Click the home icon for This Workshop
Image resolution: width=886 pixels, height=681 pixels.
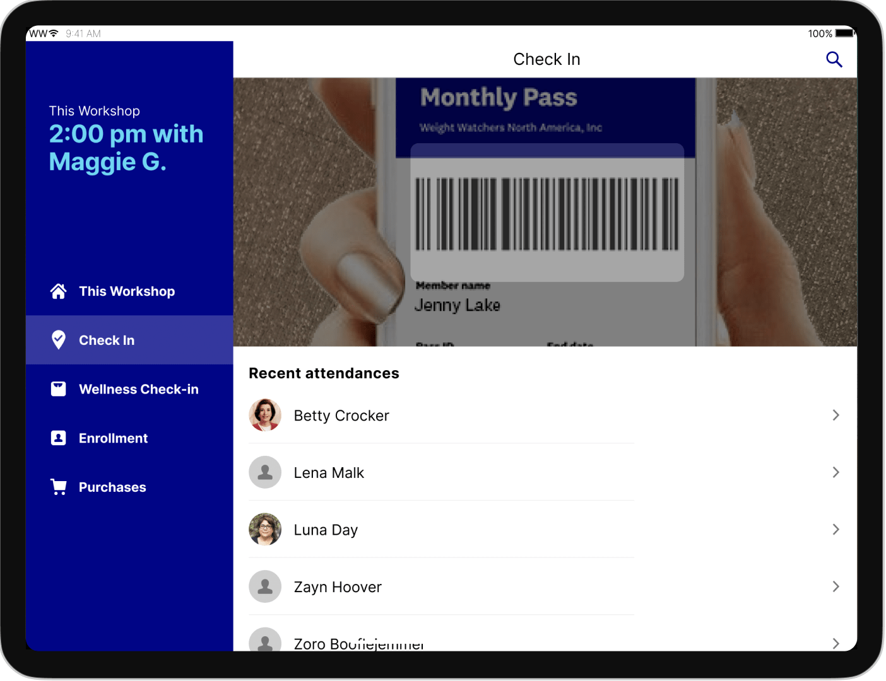click(59, 291)
